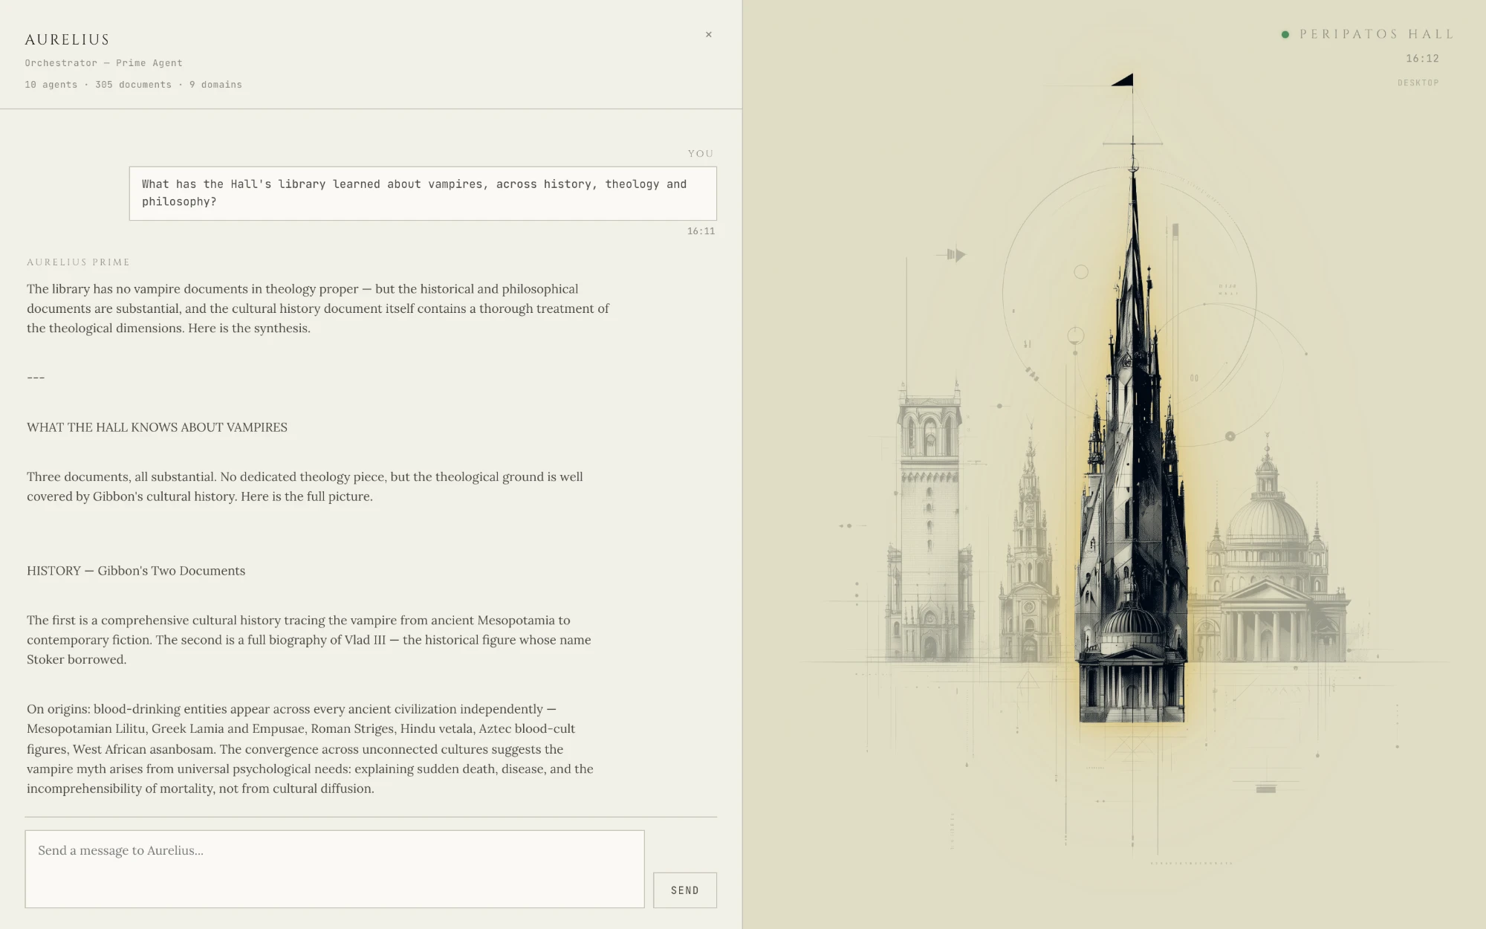Focus the message to Aurelius input
Image resolution: width=1486 pixels, height=929 pixels.
[x=334, y=869]
